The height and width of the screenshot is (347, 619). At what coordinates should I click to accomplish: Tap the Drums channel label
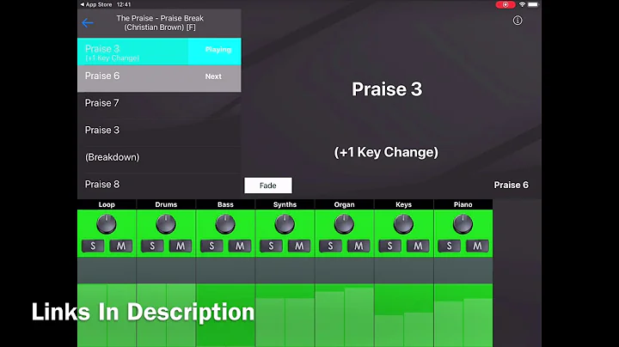tap(166, 204)
